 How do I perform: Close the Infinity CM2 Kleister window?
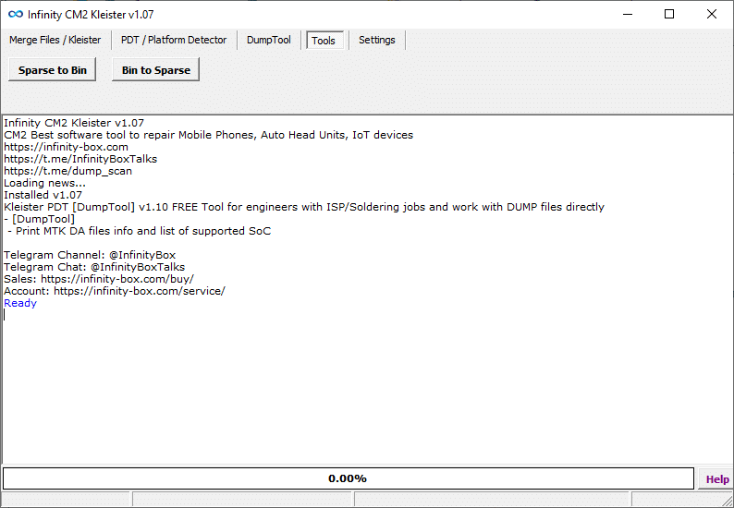pos(712,15)
